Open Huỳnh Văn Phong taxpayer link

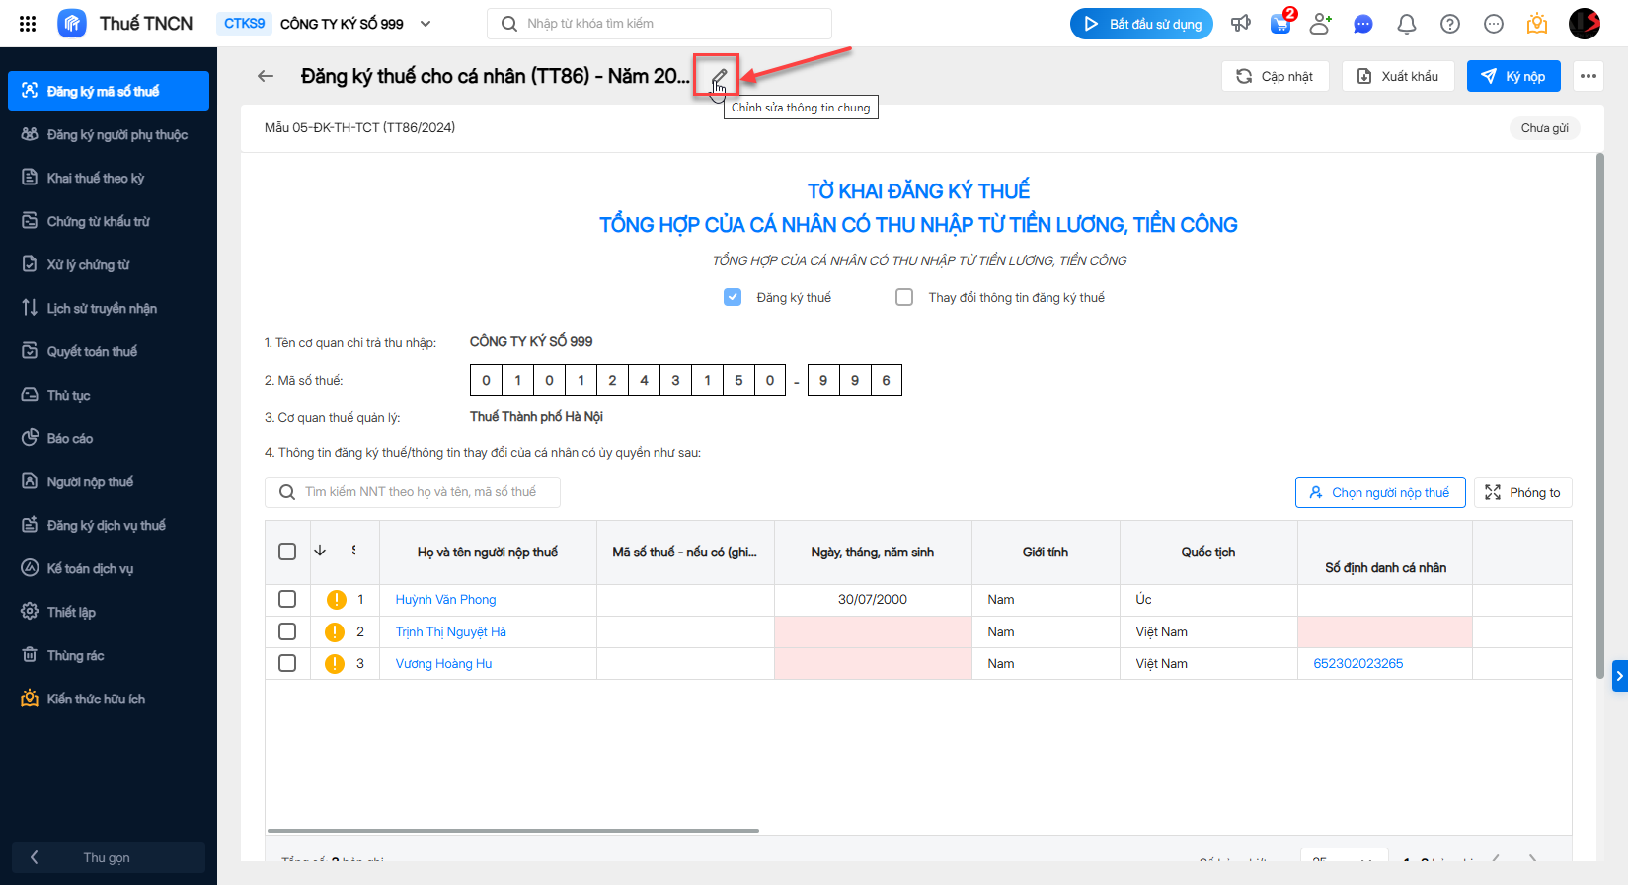446,600
